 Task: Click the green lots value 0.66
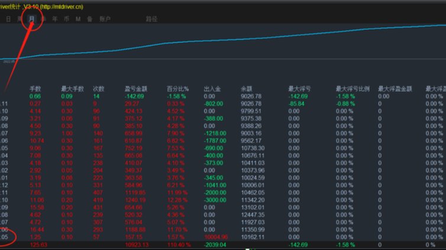pos(35,96)
